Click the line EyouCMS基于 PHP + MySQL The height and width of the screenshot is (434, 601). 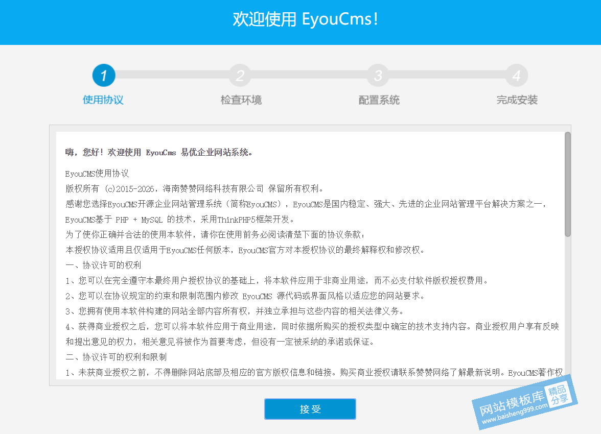click(180, 220)
